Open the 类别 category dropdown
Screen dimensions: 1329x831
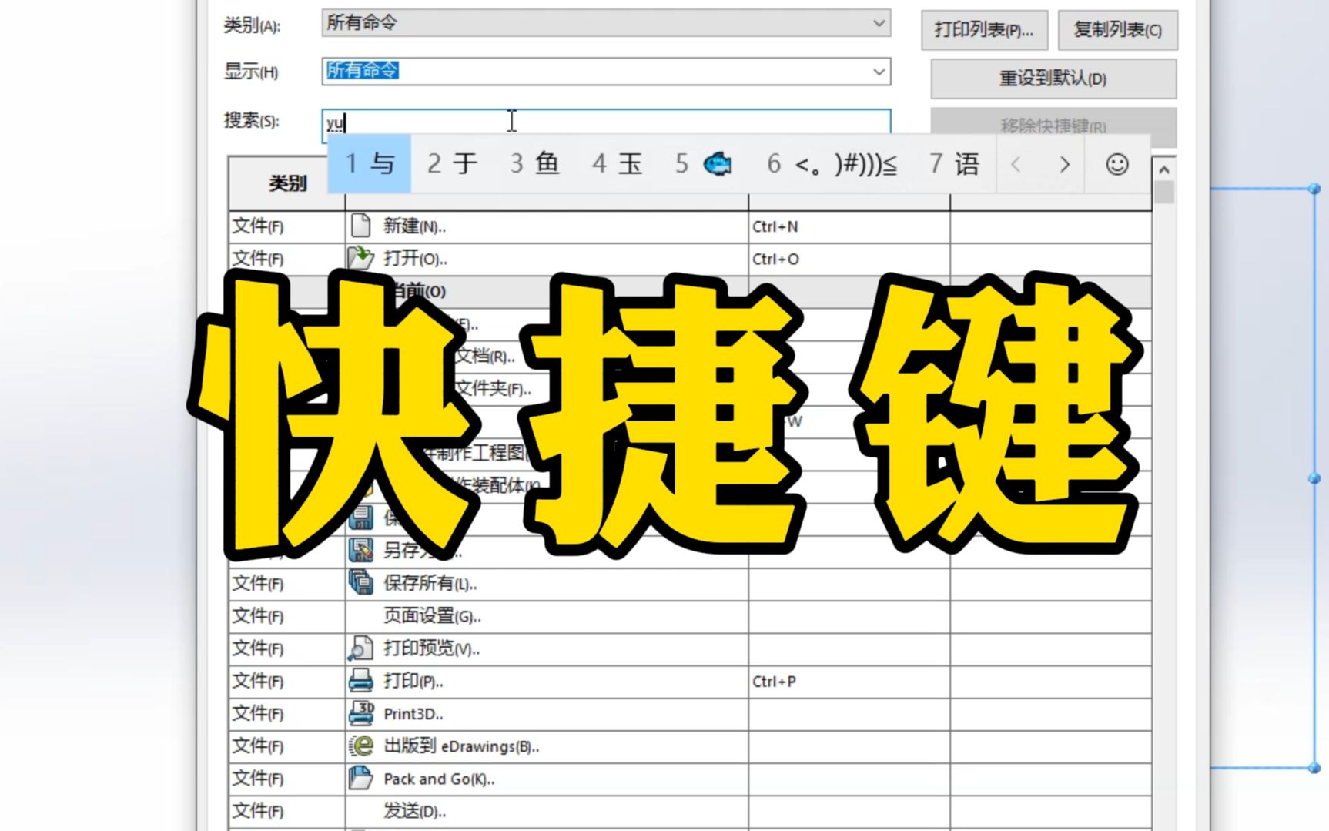[x=606, y=23]
